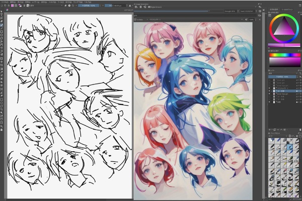The height and width of the screenshot is (201, 302).
Task: Select the Freehand Brush tool in toolbox
Action: click(x=2, y=25)
